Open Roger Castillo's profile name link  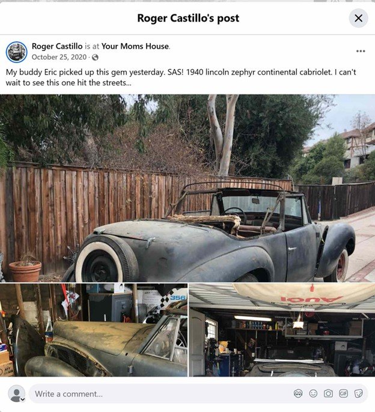57,46
